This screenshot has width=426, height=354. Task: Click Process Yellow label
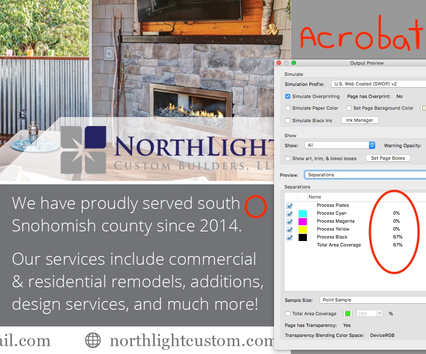[x=333, y=229]
